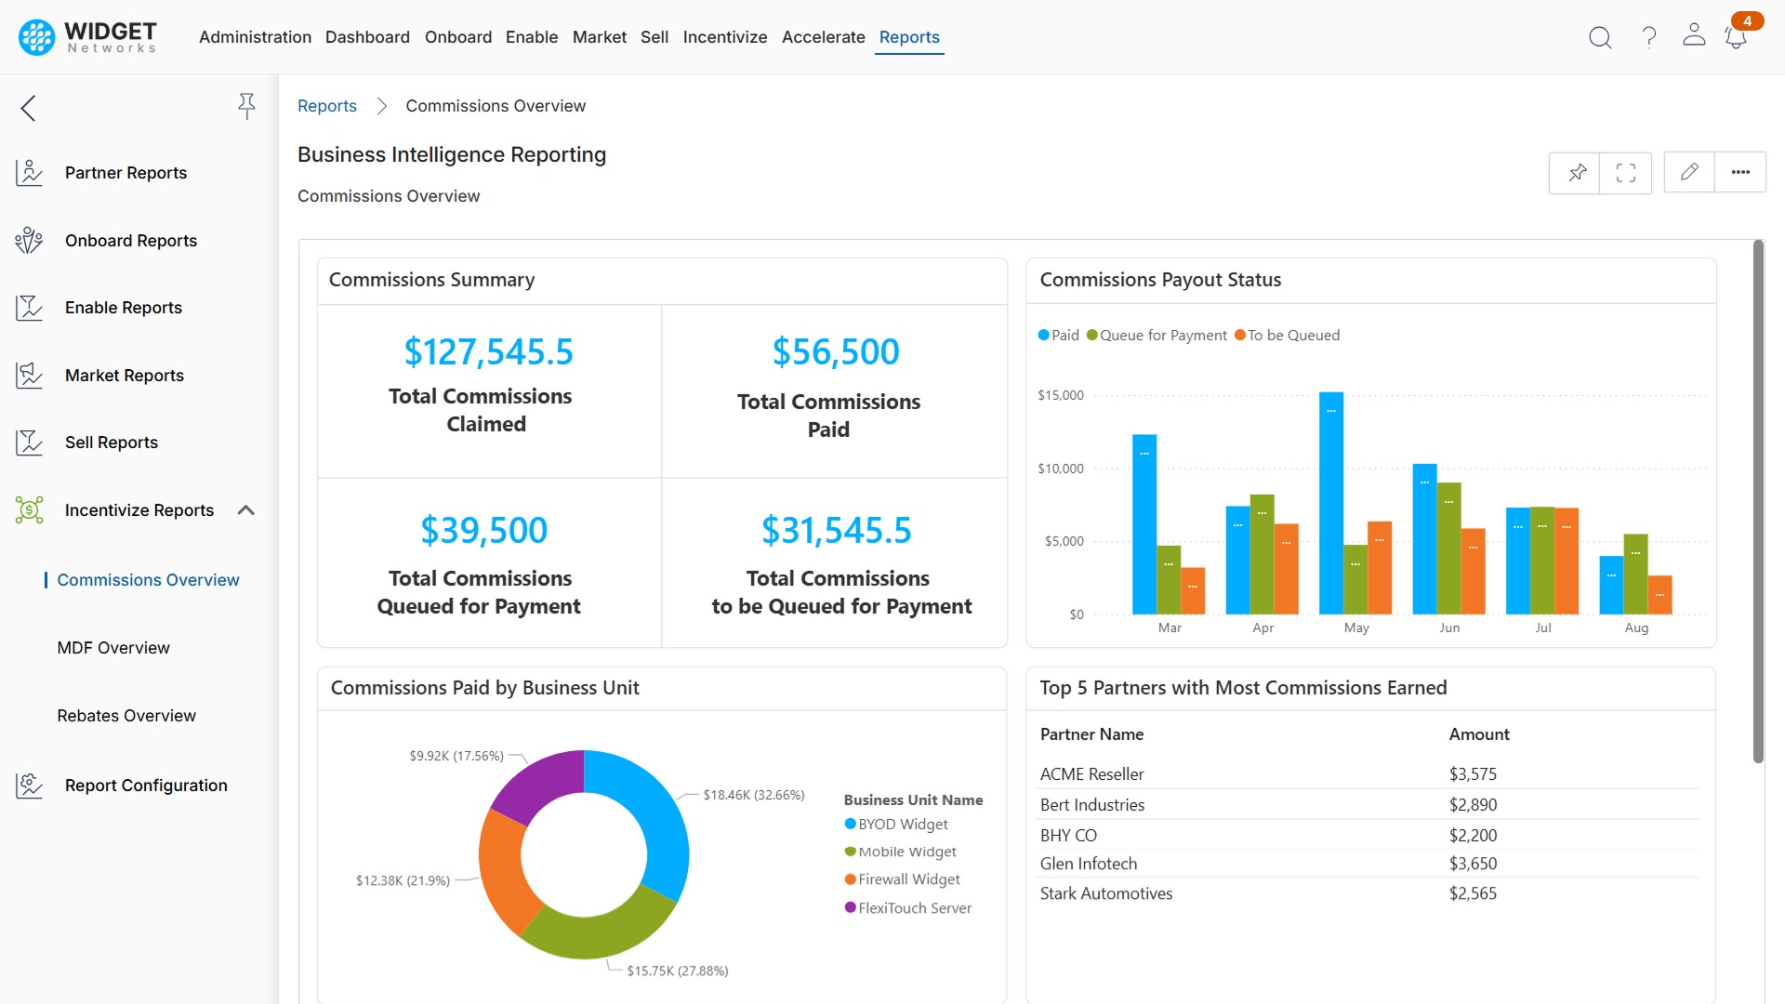
Task: Open Reports via the breadcrumb link
Action: [326, 105]
